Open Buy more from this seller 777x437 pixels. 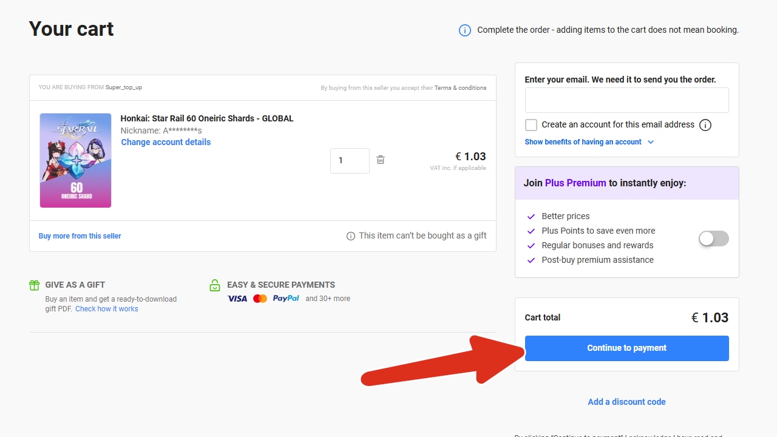[80, 236]
